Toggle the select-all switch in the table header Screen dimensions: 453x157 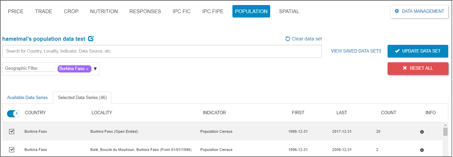13,114
